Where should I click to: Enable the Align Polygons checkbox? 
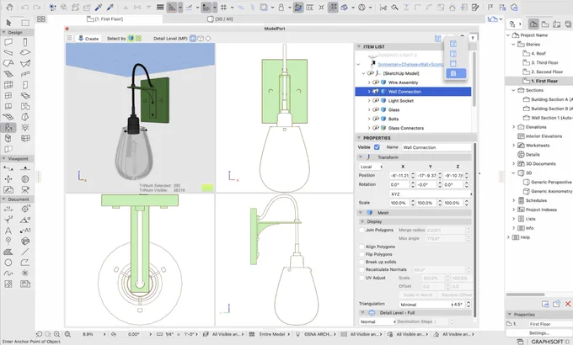tap(361, 247)
